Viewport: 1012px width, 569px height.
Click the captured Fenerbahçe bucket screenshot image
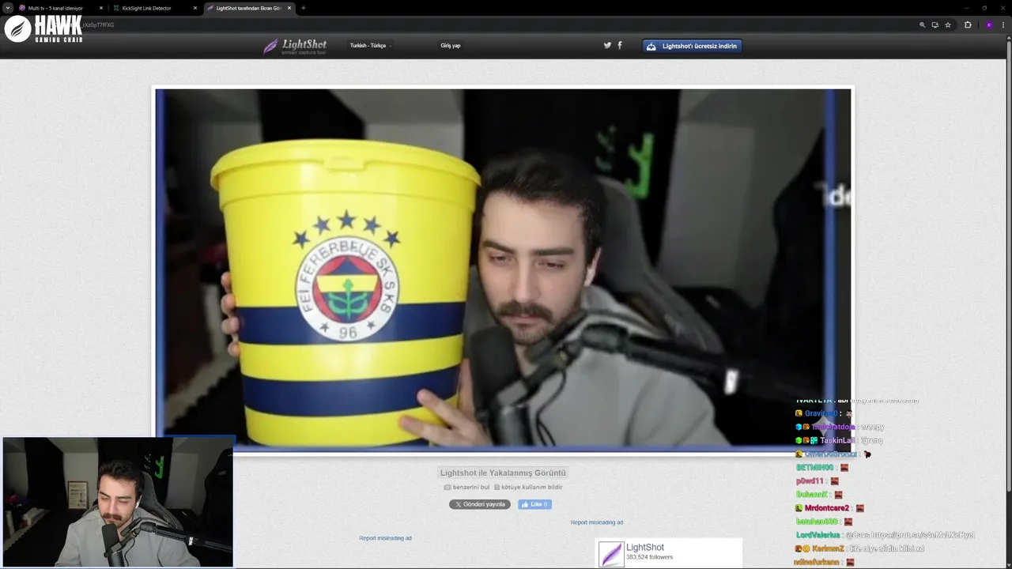pyautogui.click(x=503, y=269)
